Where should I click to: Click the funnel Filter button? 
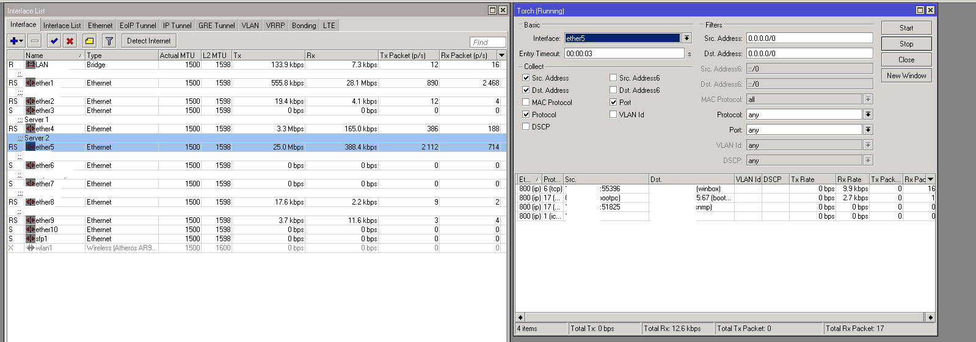coord(109,41)
